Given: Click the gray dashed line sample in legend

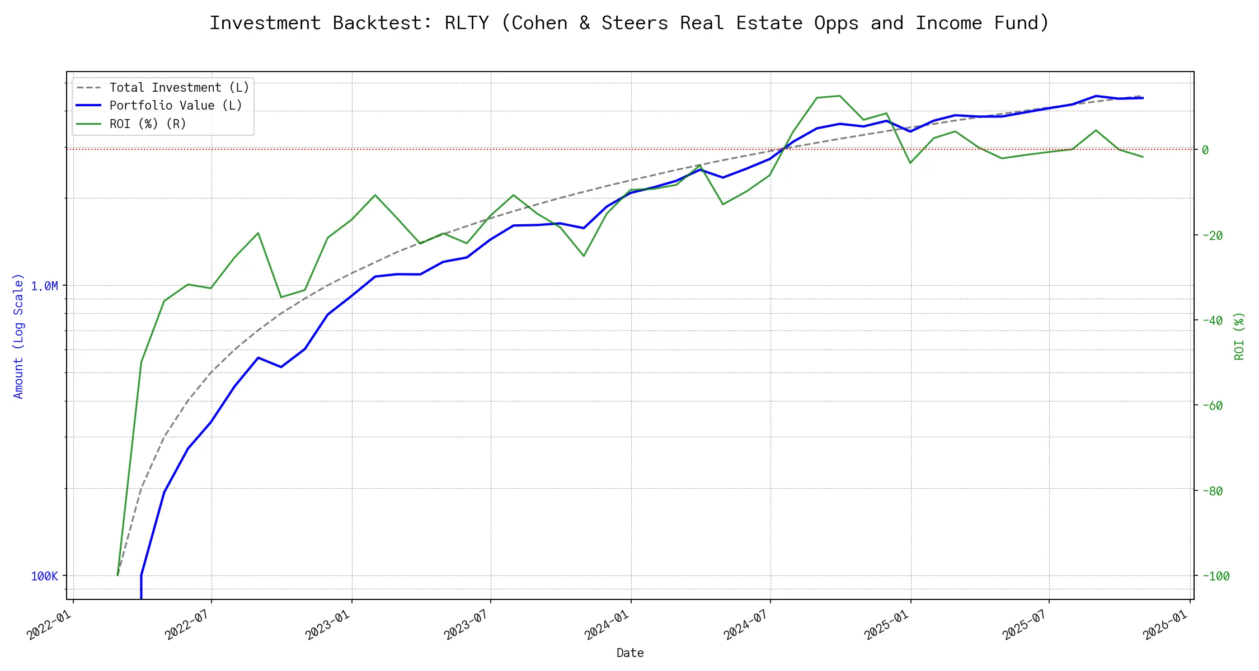Looking at the screenshot, I should (x=88, y=88).
